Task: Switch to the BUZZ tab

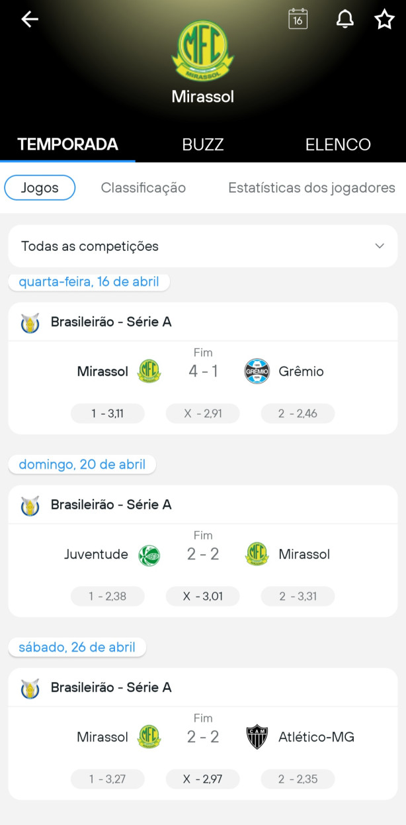Action: click(203, 144)
